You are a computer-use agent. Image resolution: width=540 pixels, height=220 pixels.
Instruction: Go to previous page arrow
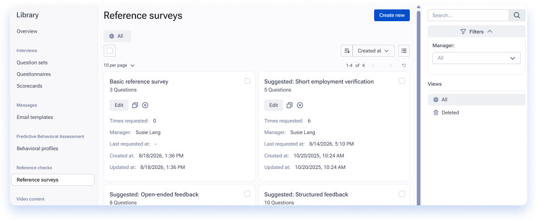click(x=373, y=65)
